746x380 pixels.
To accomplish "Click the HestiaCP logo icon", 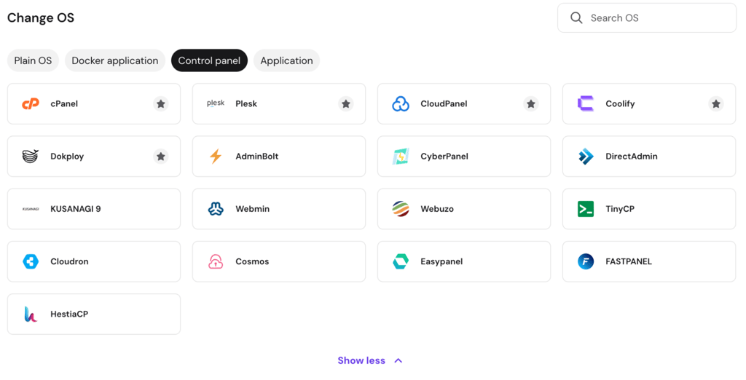I will [x=31, y=314].
